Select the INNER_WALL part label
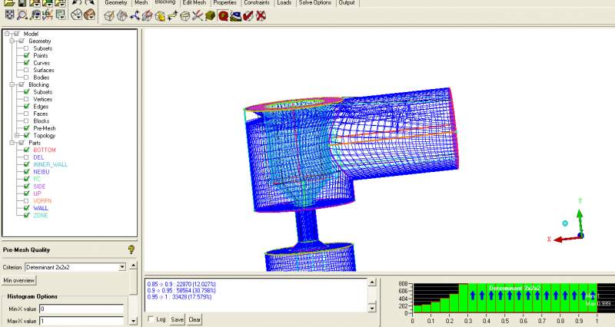This screenshot has width=615, height=327. coord(50,164)
